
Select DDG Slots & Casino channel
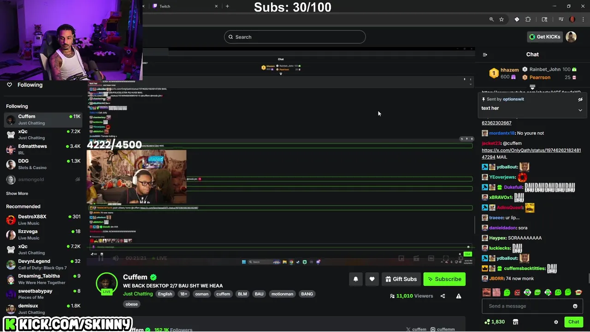click(x=43, y=164)
